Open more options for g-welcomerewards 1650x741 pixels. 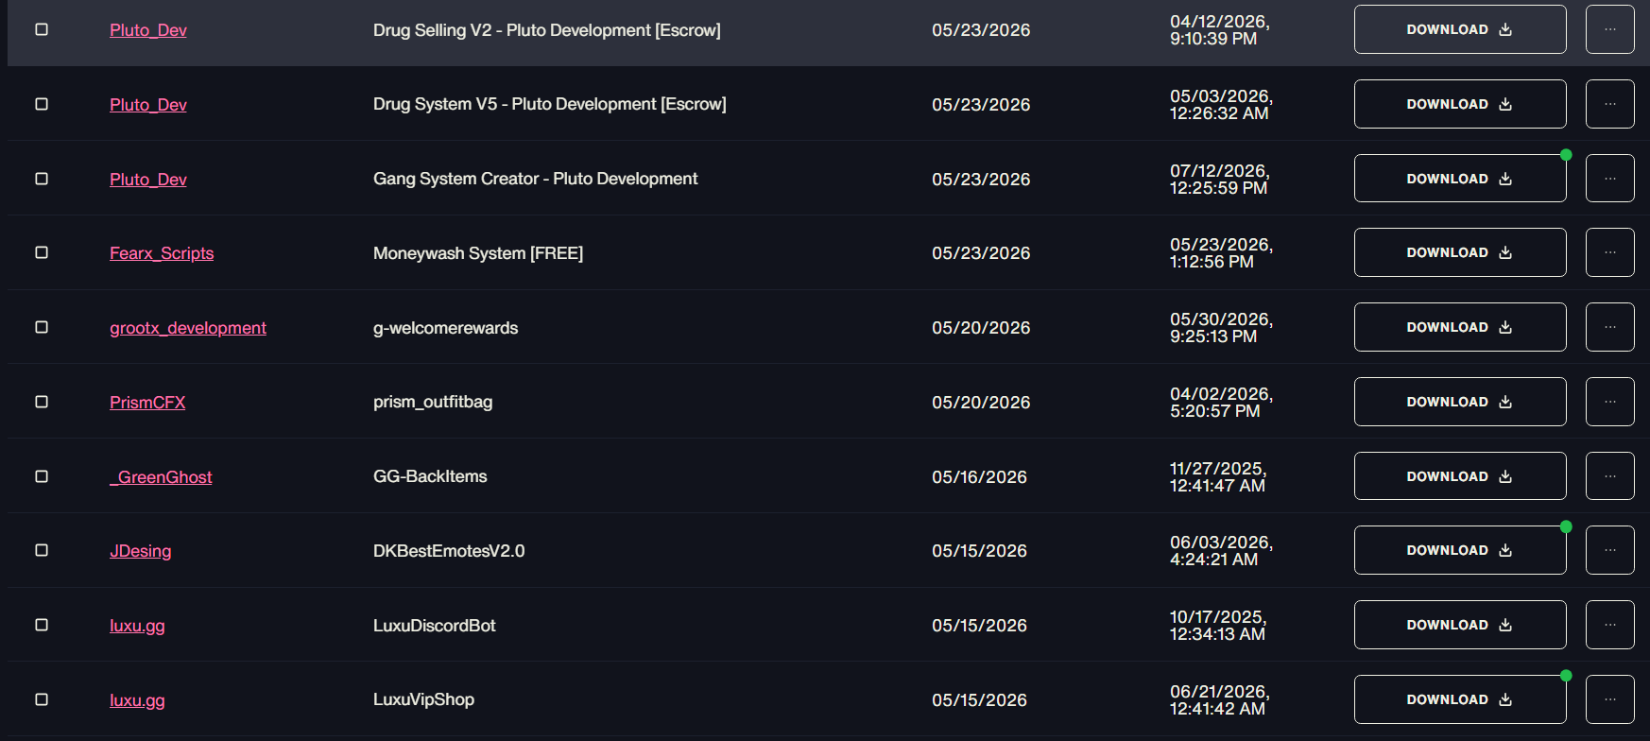coord(1610,327)
